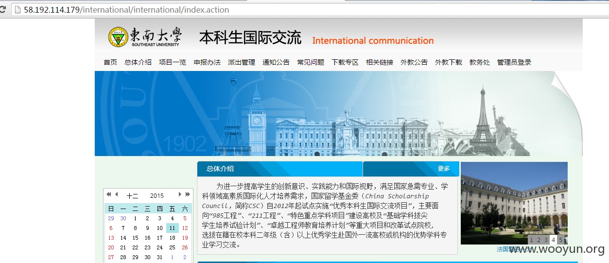609x263 pixels.
Task: Show slide 2 in the photo slideshow
Action: click(539, 240)
